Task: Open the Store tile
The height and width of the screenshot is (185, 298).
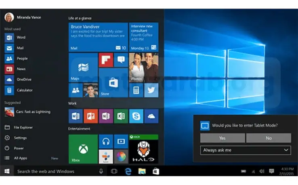Action: (x=113, y=83)
